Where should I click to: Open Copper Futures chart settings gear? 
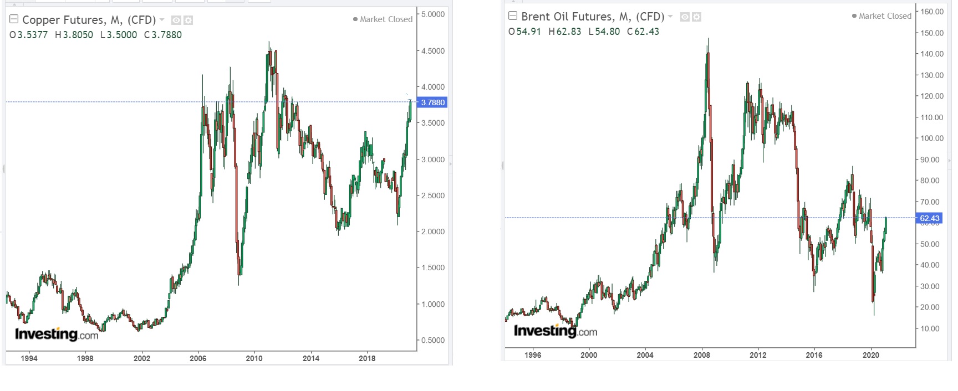[188, 20]
